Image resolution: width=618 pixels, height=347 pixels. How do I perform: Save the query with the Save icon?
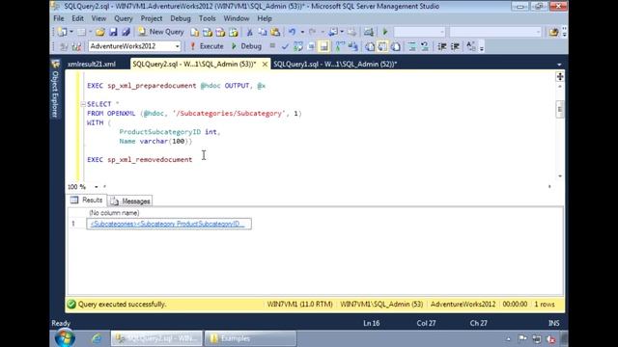pyautogui.click(x=113, y=32)
